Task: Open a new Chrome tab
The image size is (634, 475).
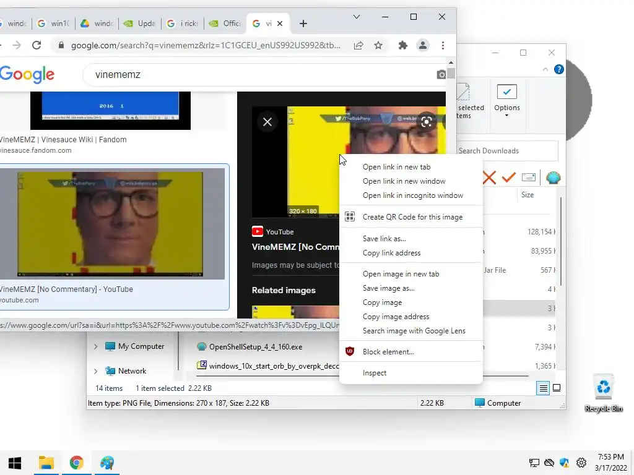Action: [303, 24]
